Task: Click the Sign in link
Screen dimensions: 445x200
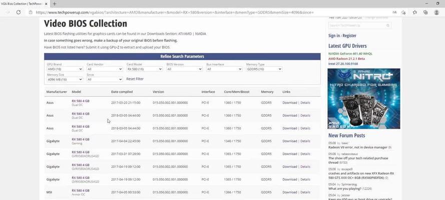Action: [334, 35]
